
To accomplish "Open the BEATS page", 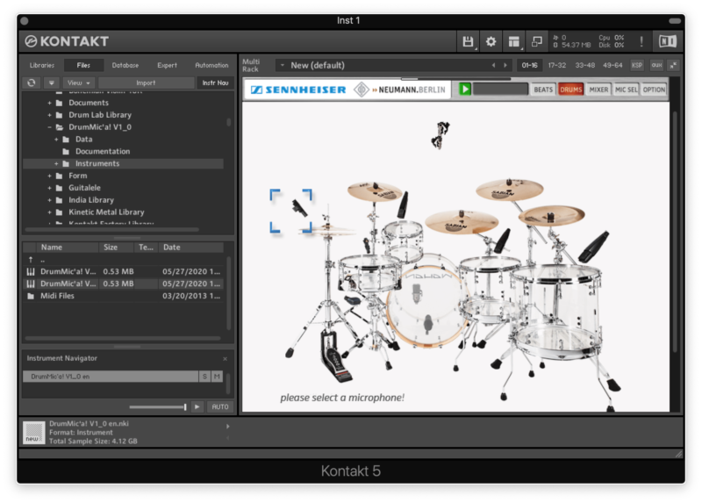I will tap(543, 90).
